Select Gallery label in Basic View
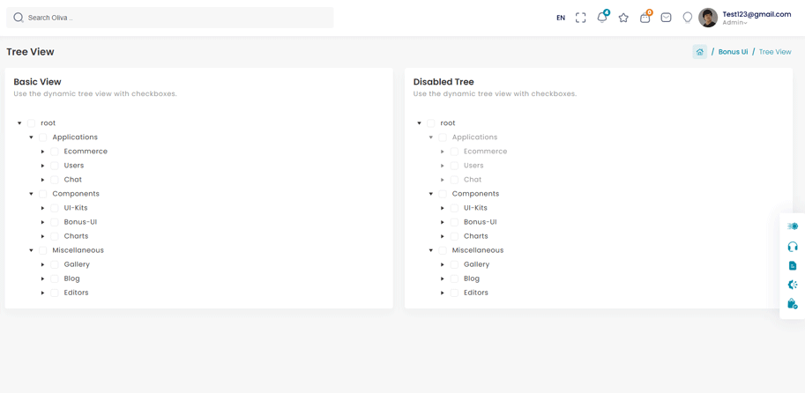This screenshot has width=805, height=393. 77,264
